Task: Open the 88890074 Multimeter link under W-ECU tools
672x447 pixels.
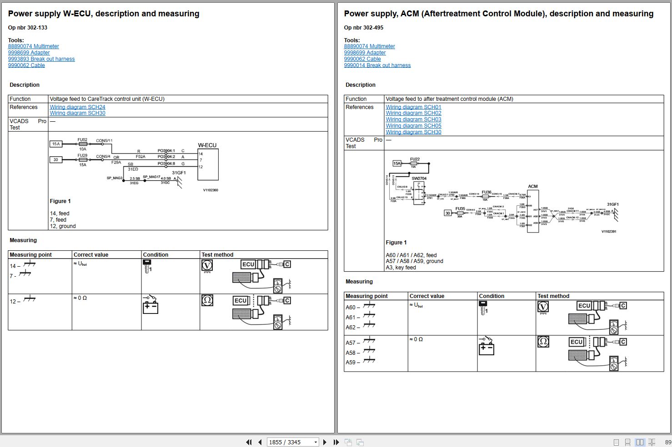Action: (x=33, y=46)
